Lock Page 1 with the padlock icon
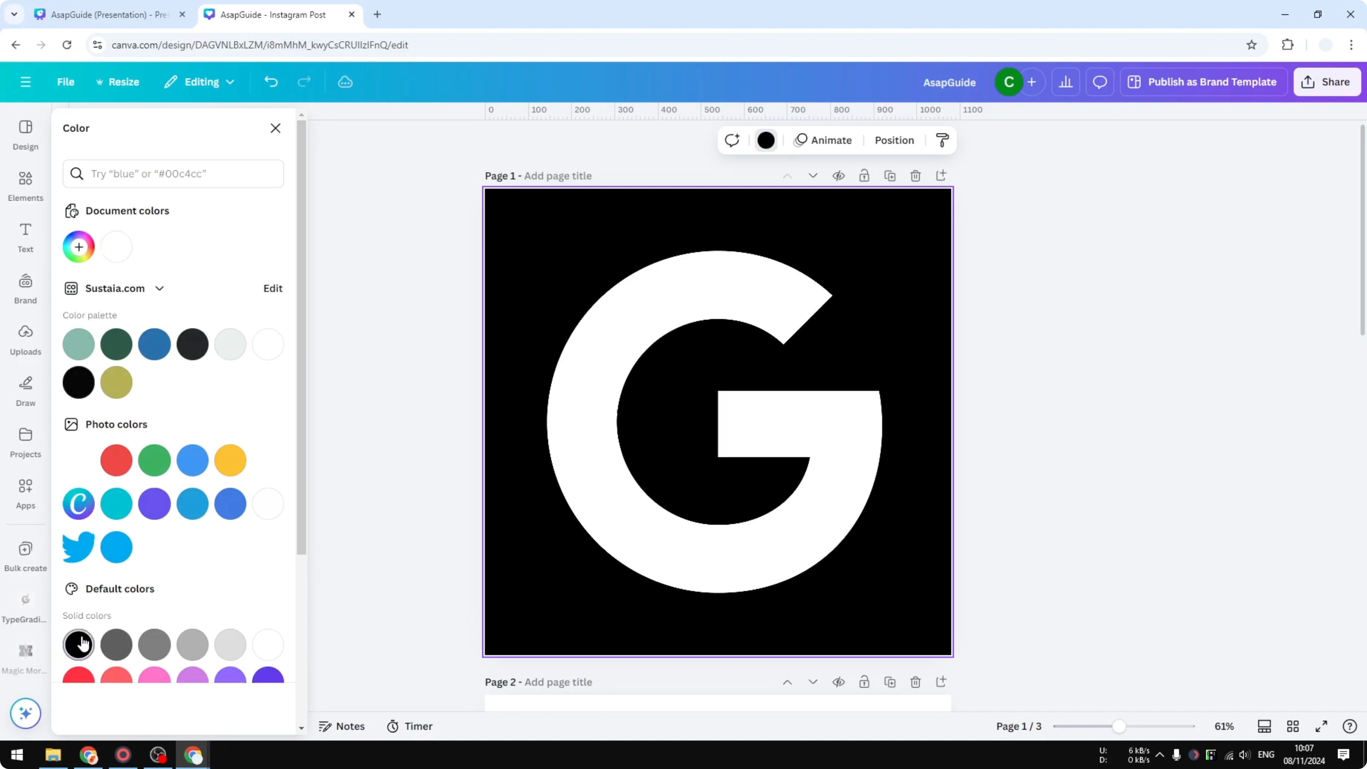The height and width of the screenshot is (769, 1367). [864, 175]
